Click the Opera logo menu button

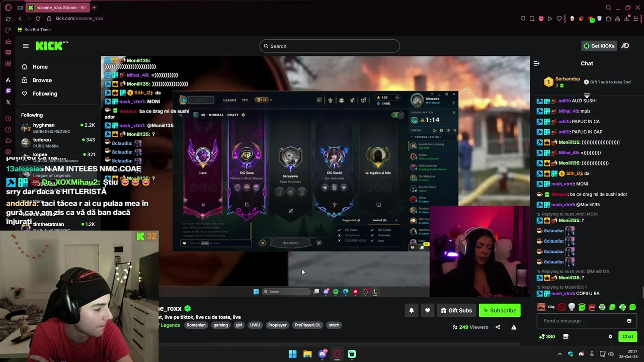click(8, 8)
